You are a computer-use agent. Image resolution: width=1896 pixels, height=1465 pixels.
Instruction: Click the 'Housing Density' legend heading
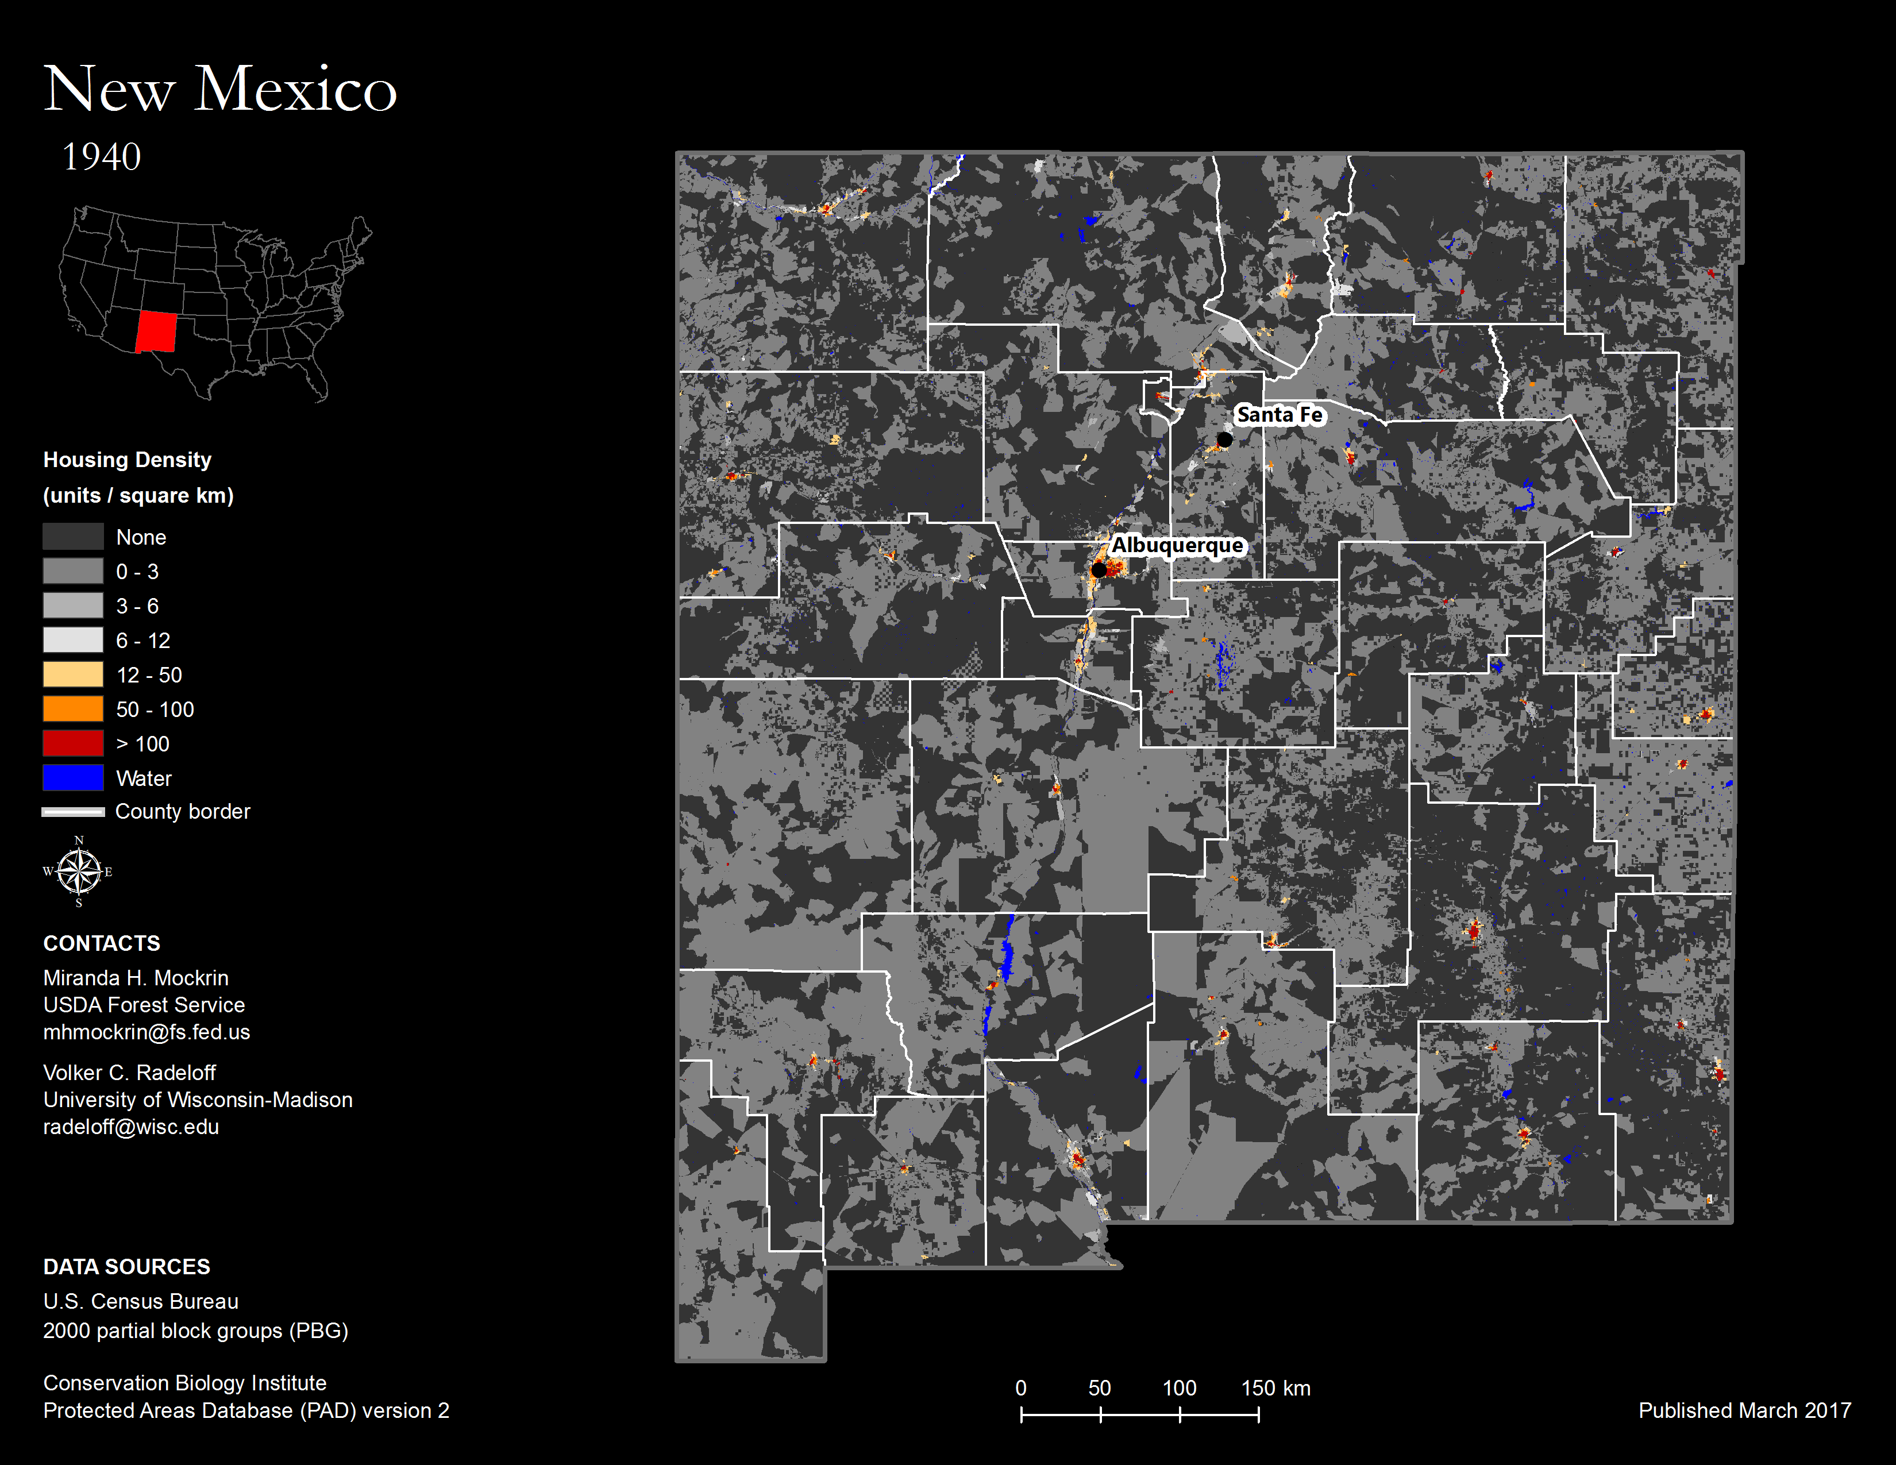click(x=128, y=460)
